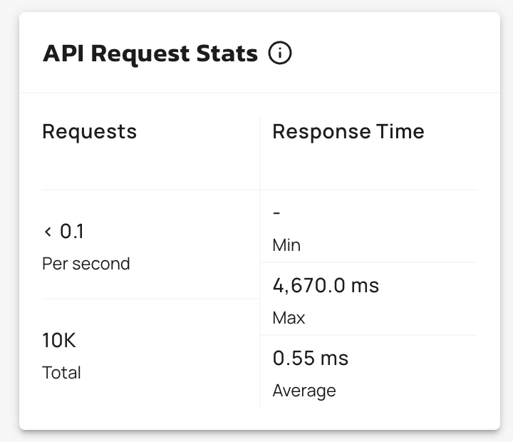Screen dimensions: 513x442
Task: Click the Per second label
Action: 85,264
